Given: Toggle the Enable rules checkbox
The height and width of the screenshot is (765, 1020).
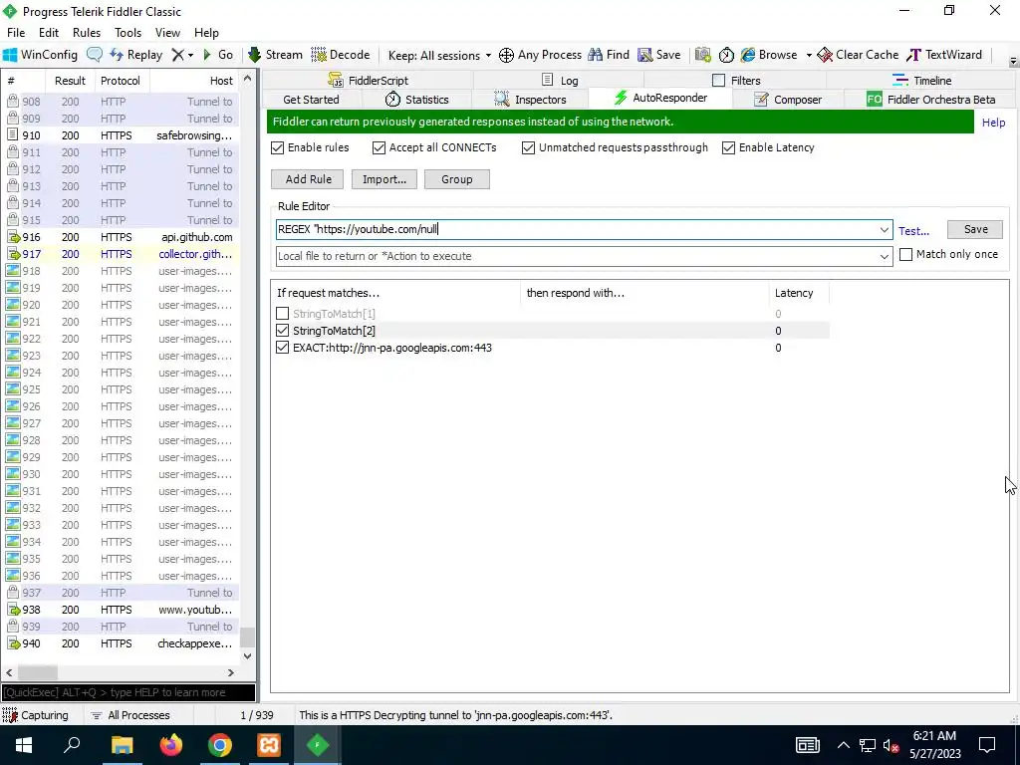Looking at the screenshot, I should coord(278,147).
